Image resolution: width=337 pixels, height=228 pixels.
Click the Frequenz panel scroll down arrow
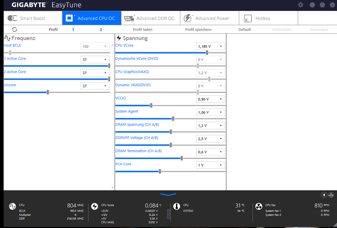tap(112, 188)
